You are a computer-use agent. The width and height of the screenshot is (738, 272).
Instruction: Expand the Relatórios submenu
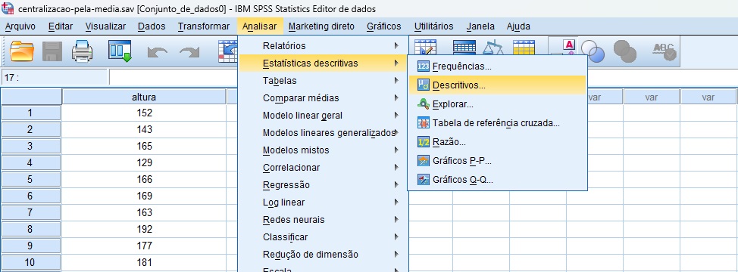[323, 46]
